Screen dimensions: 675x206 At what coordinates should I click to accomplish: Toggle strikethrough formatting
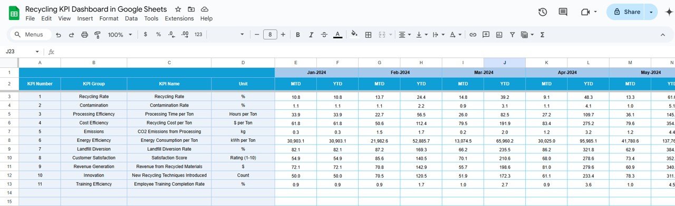[x=324, y=35]
